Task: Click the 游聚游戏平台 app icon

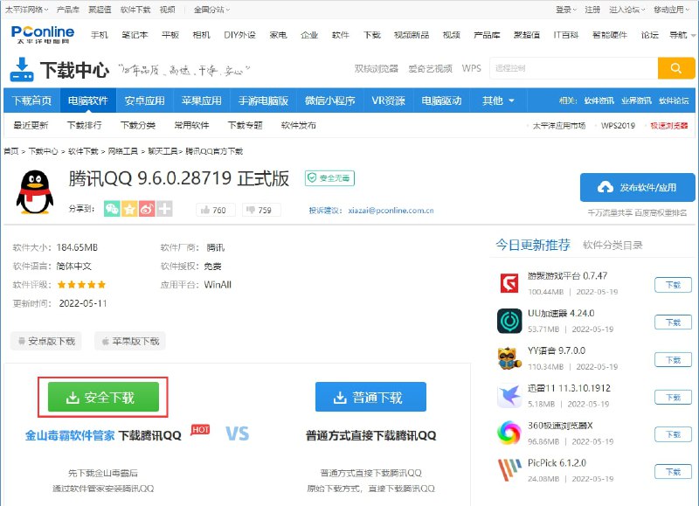Action: (x=509, y=283)
